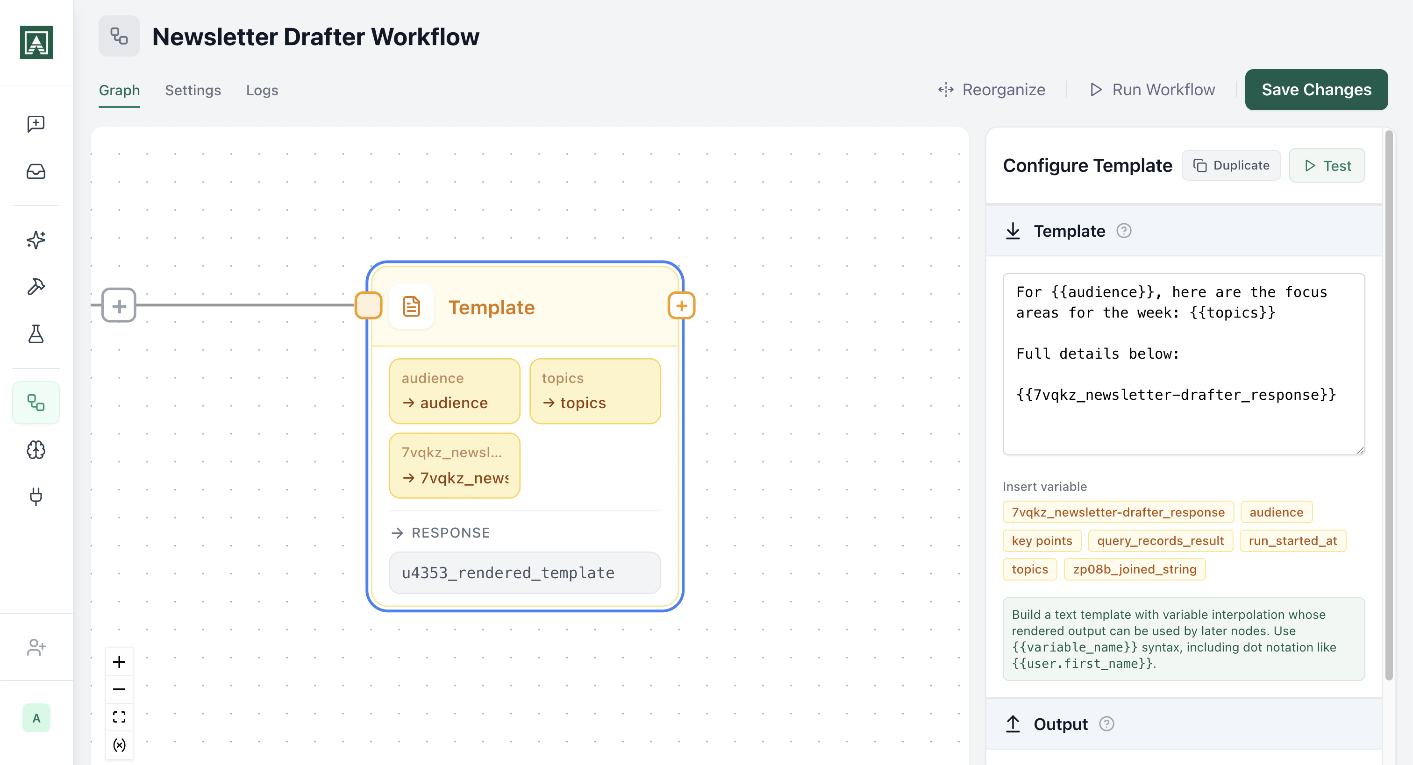1413x765 pixels.
Task: Click the sparkle AI icon in sidebar
Action: (36, 240)
